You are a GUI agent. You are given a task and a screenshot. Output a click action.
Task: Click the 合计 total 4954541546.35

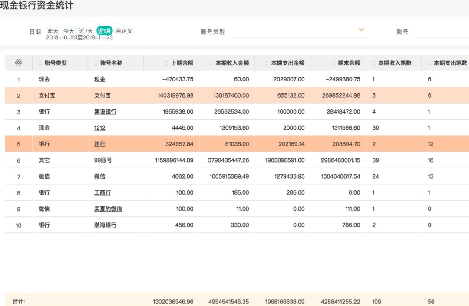pyautogui.click(x=229, y=302)
